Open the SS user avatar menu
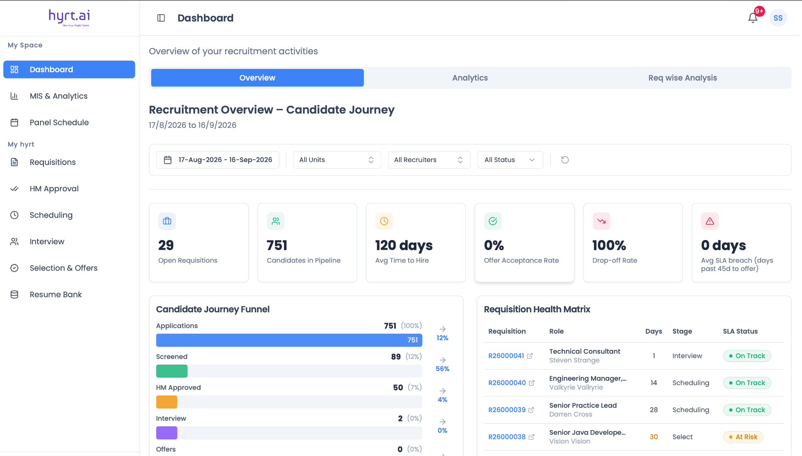802x456 pixels. point(778,18)
